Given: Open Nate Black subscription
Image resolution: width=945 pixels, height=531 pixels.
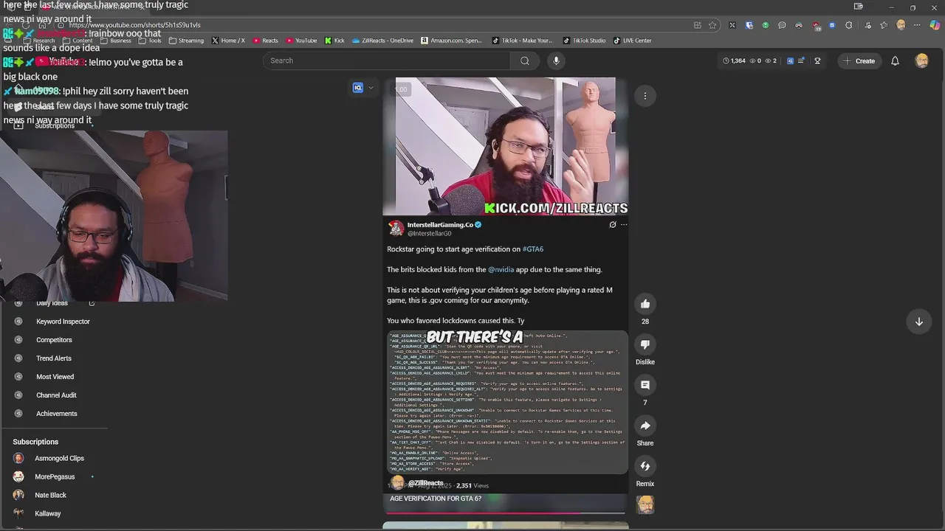Looking at the screenshot, I should [x=50, y=495].
